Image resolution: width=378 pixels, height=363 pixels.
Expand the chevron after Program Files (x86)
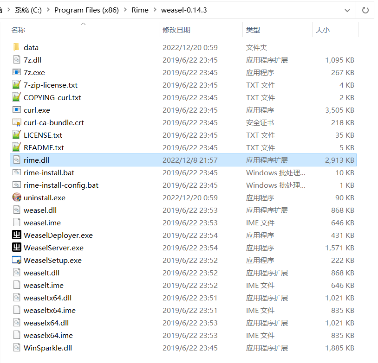125,10
